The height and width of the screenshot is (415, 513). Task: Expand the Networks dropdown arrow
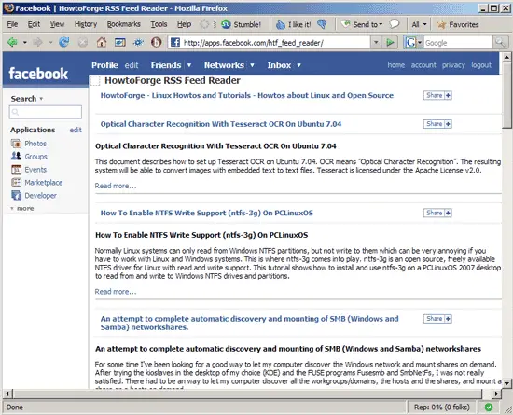252,65
